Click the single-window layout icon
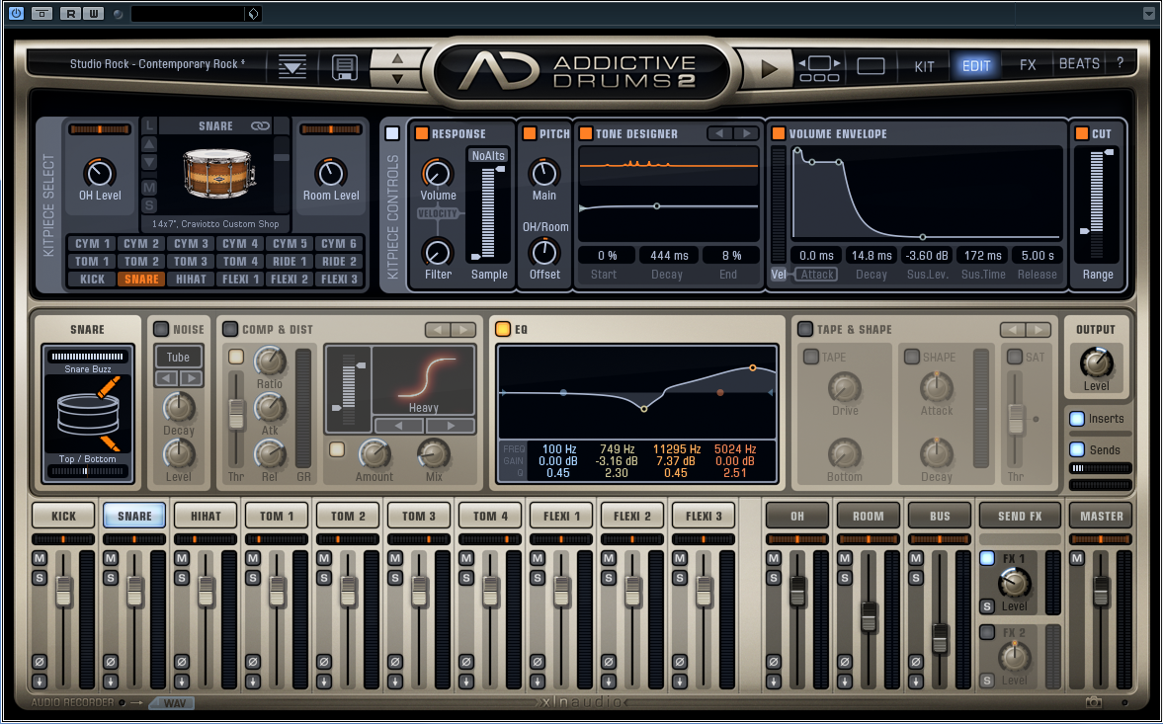 click(871, 66)
